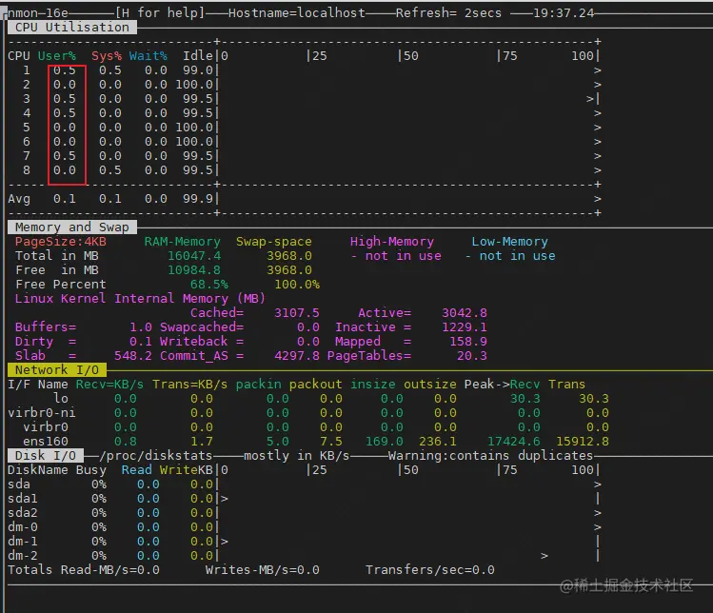Click the Commit_AS value 4297.8
The height and width of the screenshot is (613, 713).
coord(296,355)
